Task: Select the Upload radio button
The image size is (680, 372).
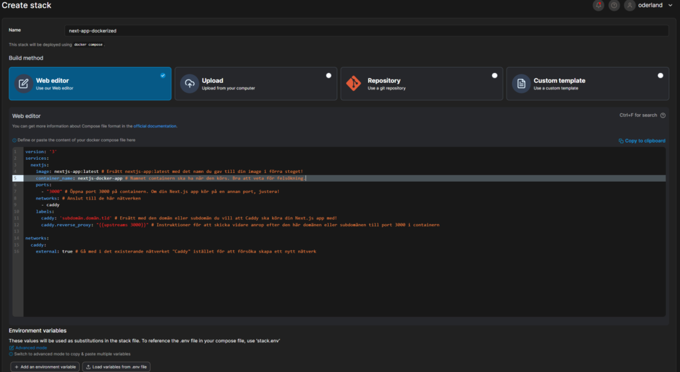Action: click(329, 76)
